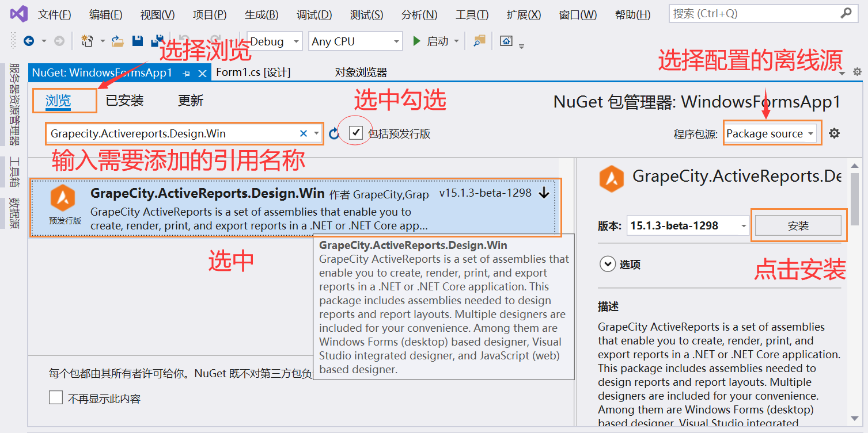868x433 pixels.
Task: Open the 数据源 side panel
Action: pyautogui.click(x=14, y=213)
